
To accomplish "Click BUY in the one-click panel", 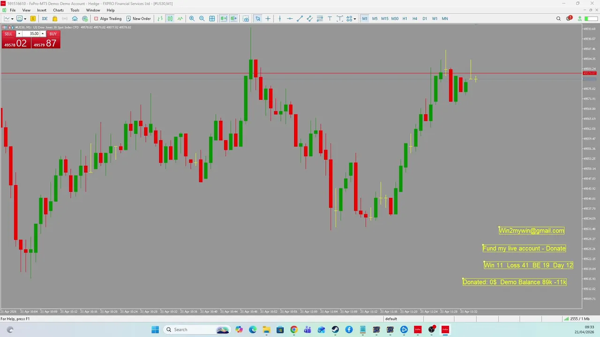I will click(x=53, y=34).
